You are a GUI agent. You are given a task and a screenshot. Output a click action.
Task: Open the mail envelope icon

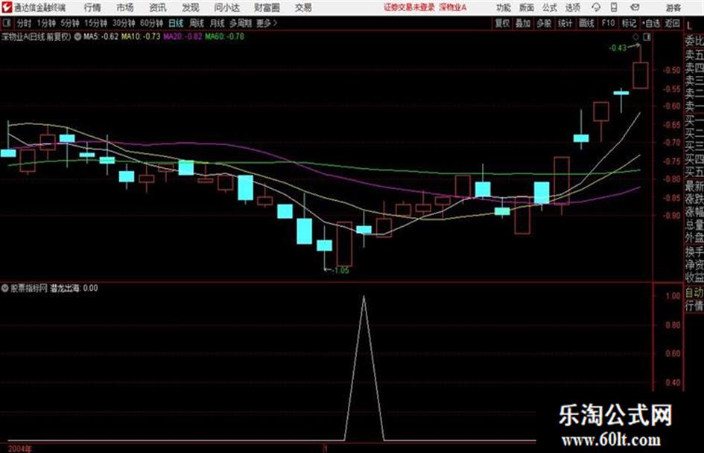click(x=635, y=7)
